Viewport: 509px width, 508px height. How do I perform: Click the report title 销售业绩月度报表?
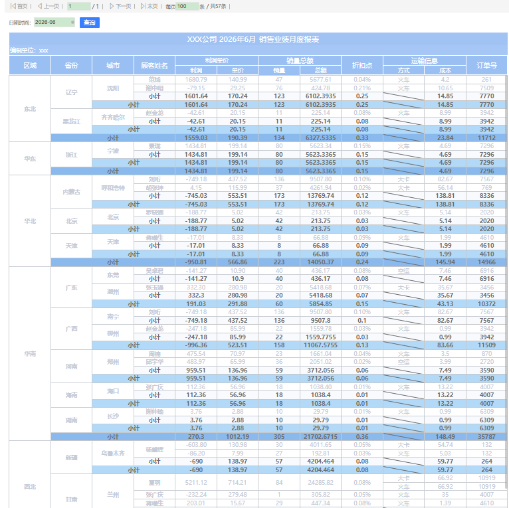tap(289, 39)
